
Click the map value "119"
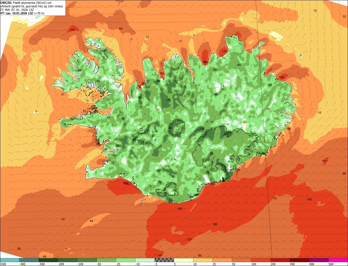162,73
